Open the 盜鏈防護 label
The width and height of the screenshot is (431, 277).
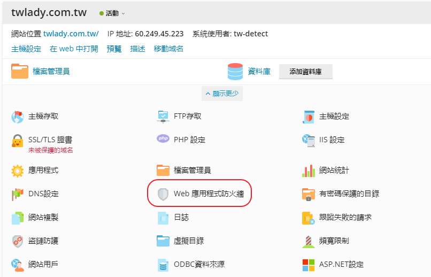pos(43,241)
